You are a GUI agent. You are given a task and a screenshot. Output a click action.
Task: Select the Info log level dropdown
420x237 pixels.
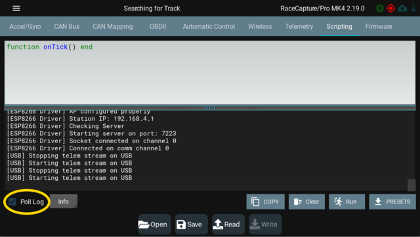[x=64, y=202]
